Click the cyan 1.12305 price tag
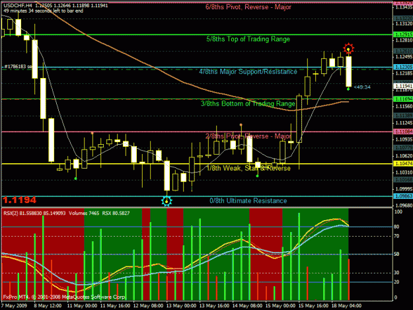Screen dimensions: 413x310 402,67
